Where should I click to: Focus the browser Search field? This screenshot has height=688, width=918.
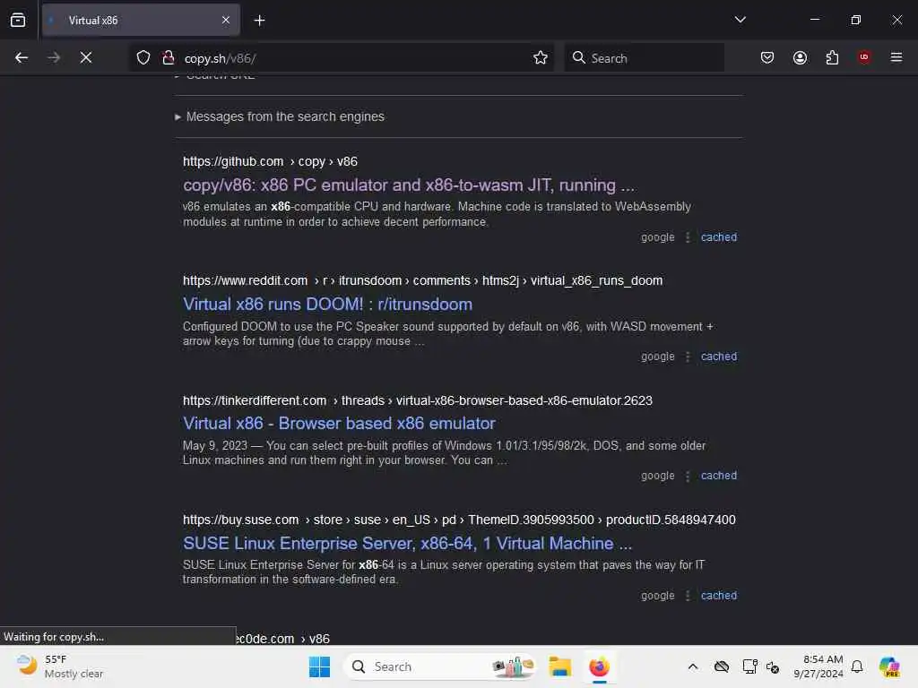[x=644, y=58]
